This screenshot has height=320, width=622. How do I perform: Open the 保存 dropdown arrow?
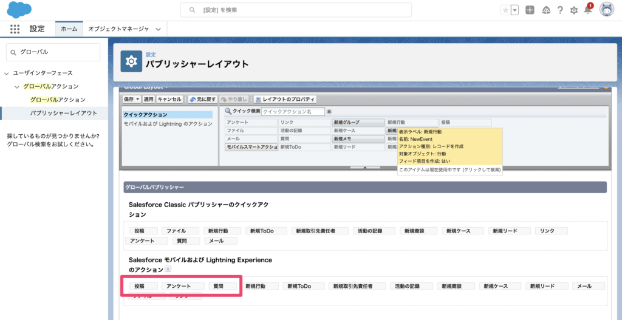coord(138,99)
